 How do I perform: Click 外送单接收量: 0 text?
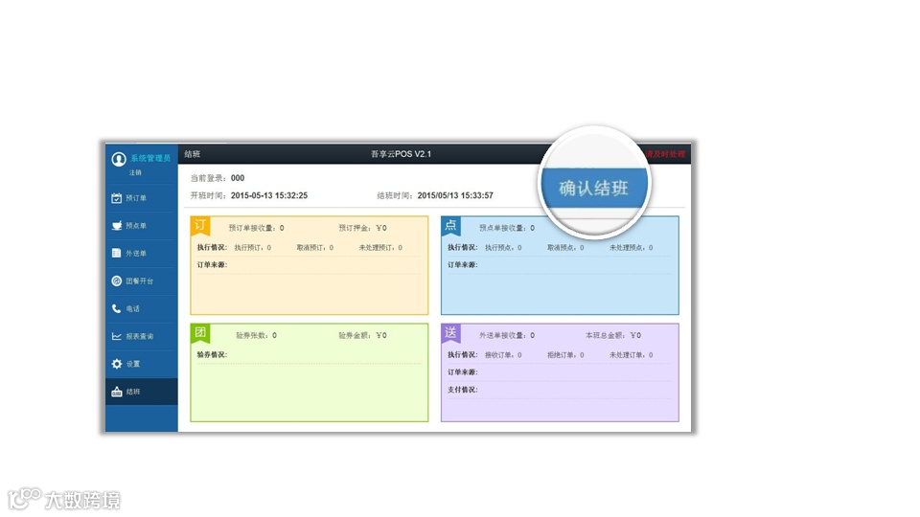pyautogui.click(x=507, y=336)
